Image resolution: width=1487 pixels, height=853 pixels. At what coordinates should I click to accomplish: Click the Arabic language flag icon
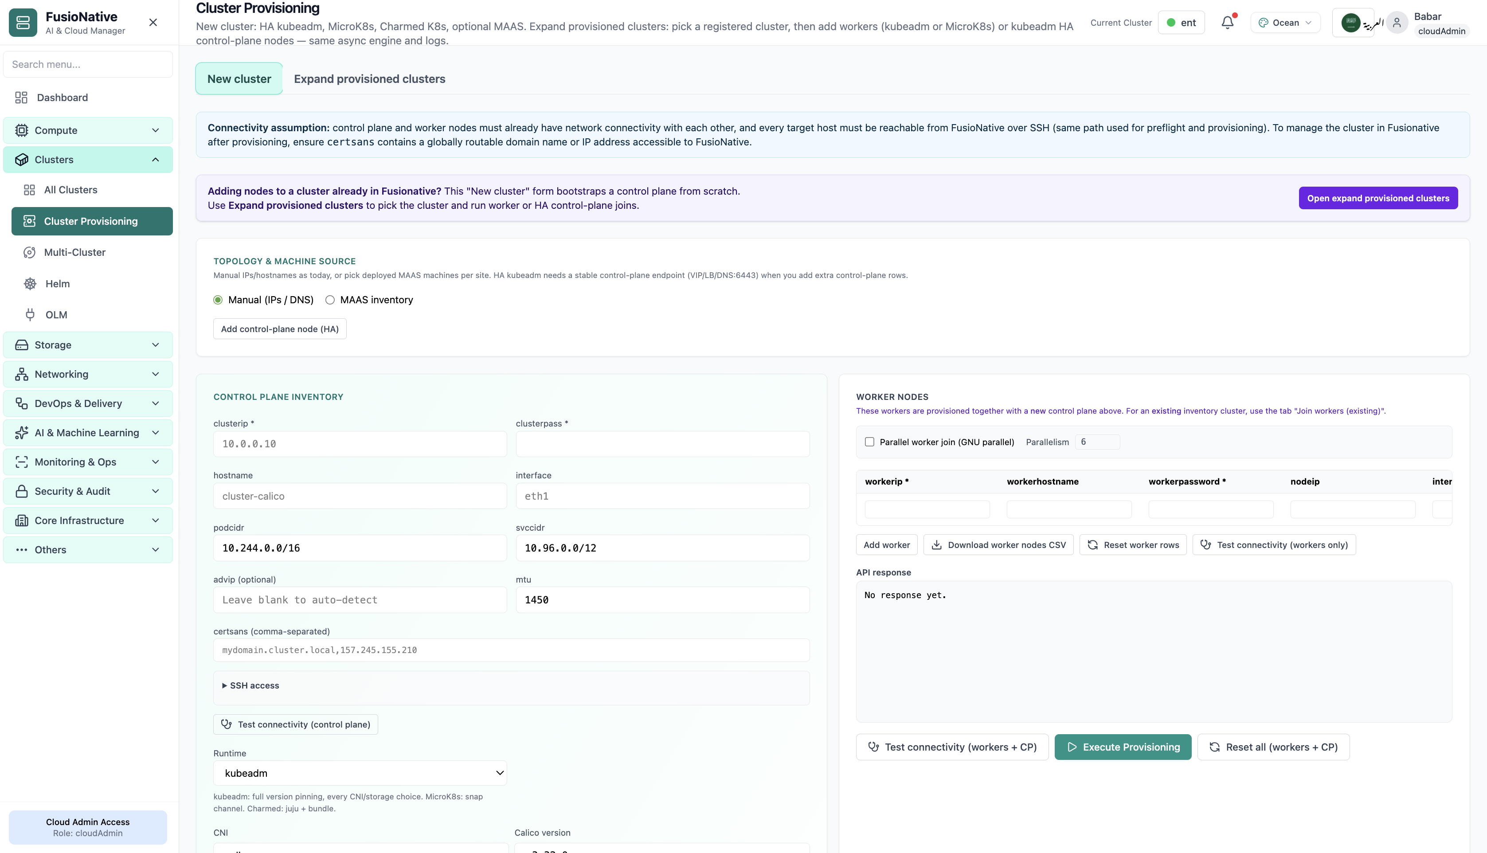[1350, 23]
